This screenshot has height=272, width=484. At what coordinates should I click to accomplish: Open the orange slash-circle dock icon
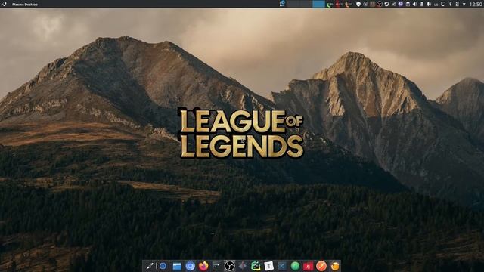pos(321,266)
